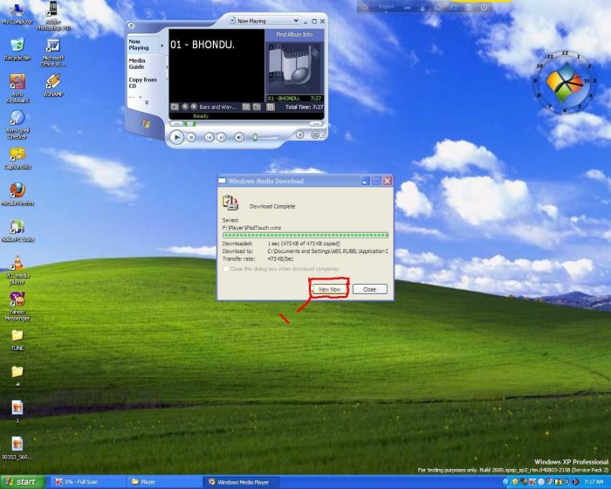Viewport: 611px width, 489px height.
Task: Click the desktop clock gadget
Action: [564, 82]
